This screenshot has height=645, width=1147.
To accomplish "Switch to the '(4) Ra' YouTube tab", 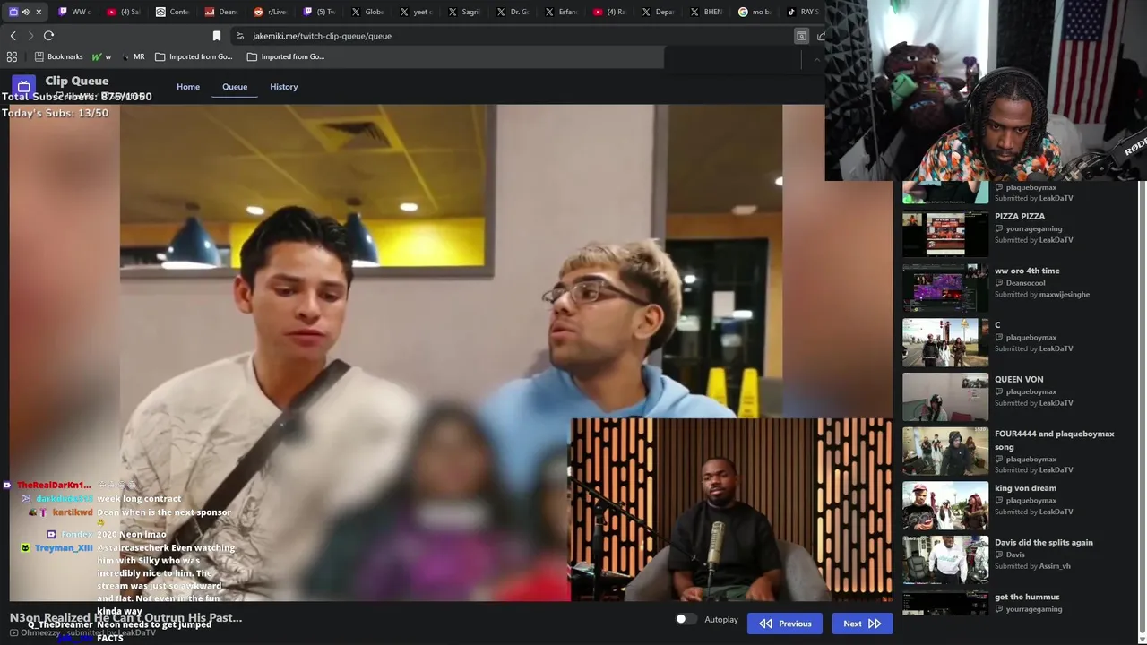I will pyautogui.click(x=610, y=12).
